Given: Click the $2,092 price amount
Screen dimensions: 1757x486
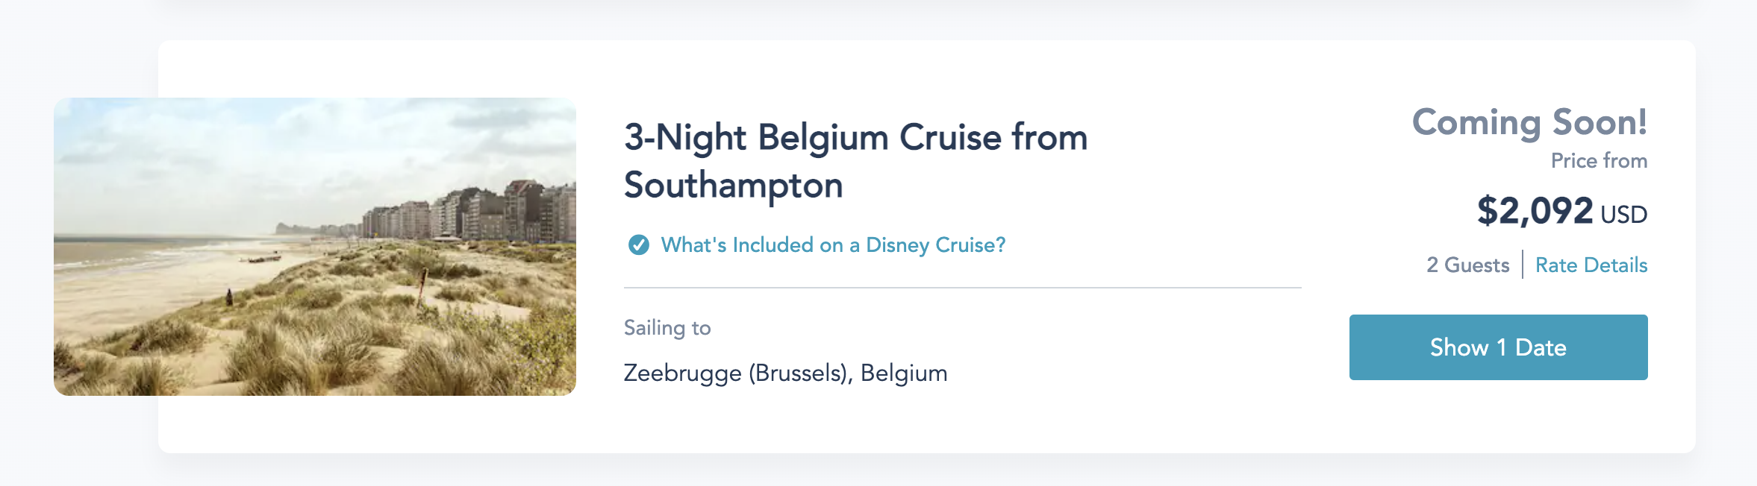Looking at the screenshot, I should [1535, 211].
